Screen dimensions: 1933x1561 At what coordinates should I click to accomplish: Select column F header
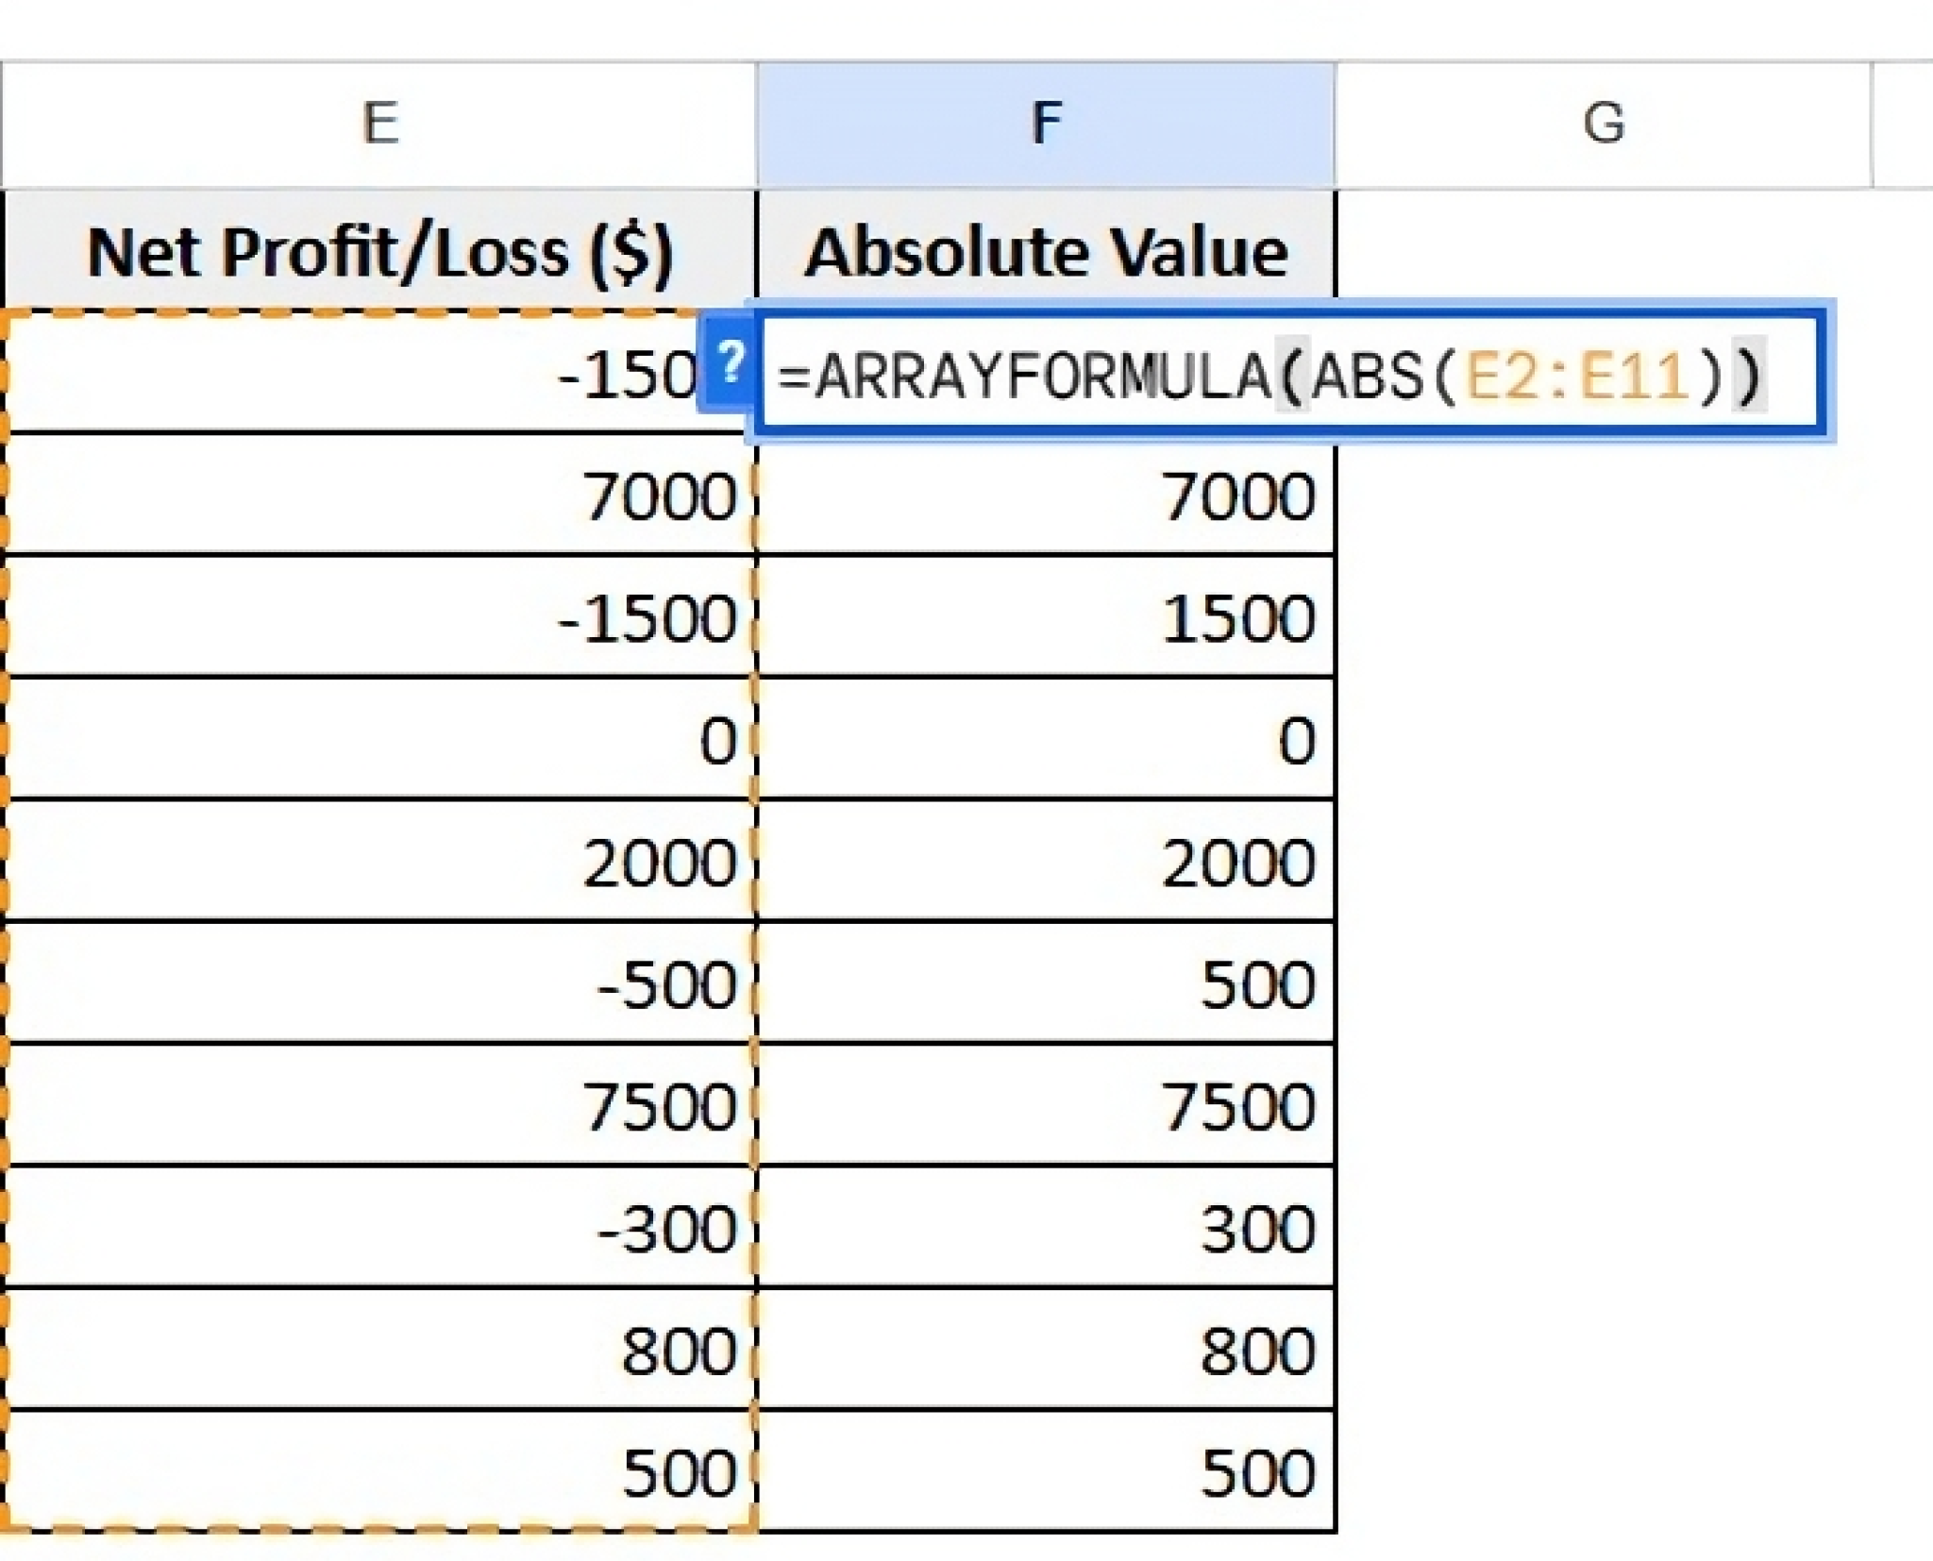[x=1046, y=124]
